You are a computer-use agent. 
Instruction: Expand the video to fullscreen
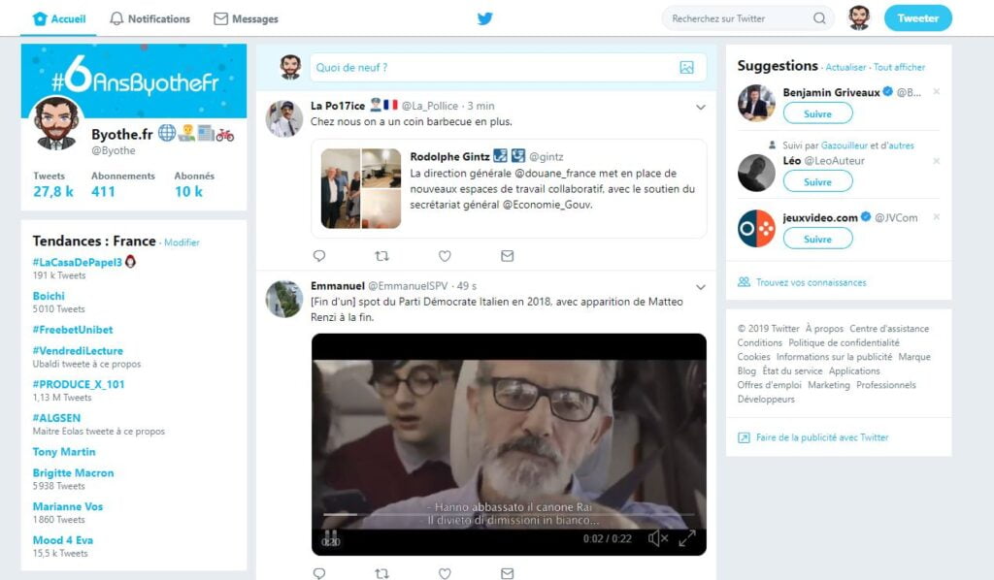tap(687, 538)
